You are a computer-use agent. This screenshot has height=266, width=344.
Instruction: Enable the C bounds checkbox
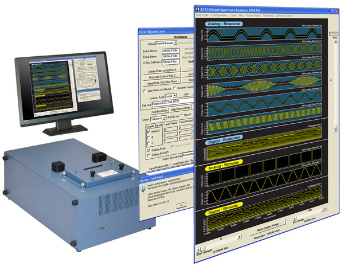tap(149, 143)
